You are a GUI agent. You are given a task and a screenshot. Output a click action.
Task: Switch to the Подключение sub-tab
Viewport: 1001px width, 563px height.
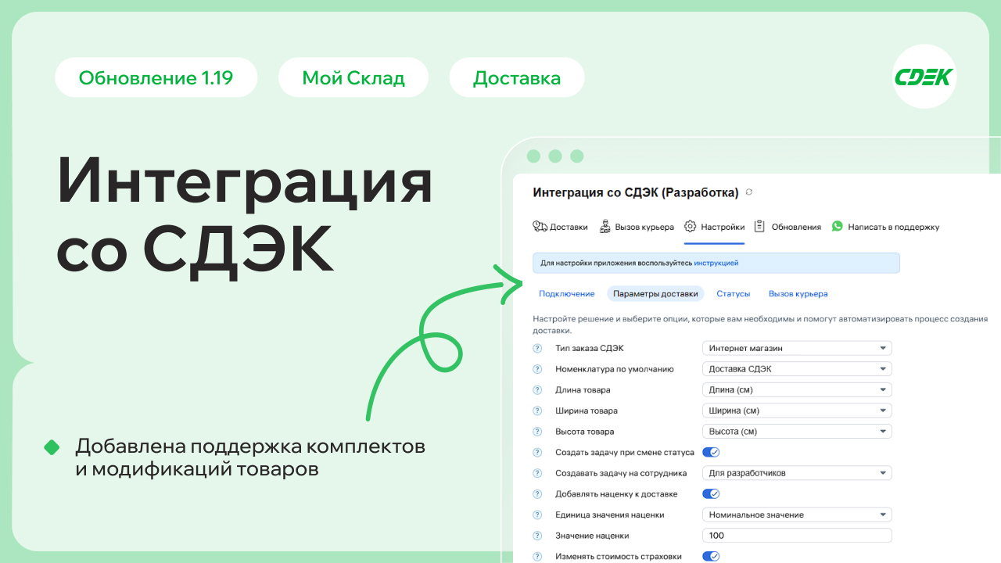567,294
